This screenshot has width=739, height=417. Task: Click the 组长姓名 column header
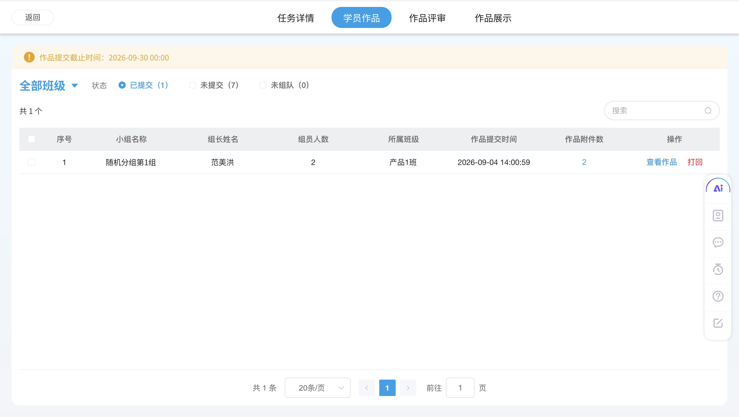click(x=223, y=139)
